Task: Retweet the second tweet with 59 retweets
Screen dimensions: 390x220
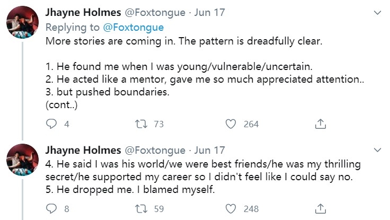Action: tap(140, 208)
